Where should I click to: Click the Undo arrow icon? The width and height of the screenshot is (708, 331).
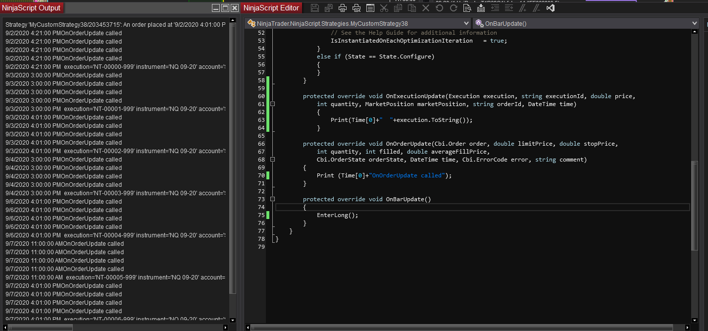(x=439, y=8)
